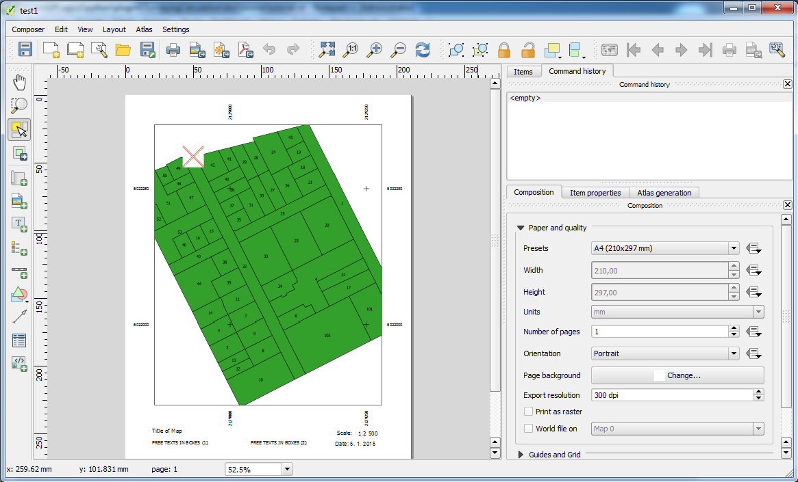Expand the Guides and Grid section
This screenshot has width=798, height=482.
521,455
